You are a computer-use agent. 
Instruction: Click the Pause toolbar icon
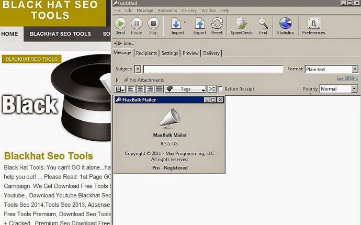137,24
